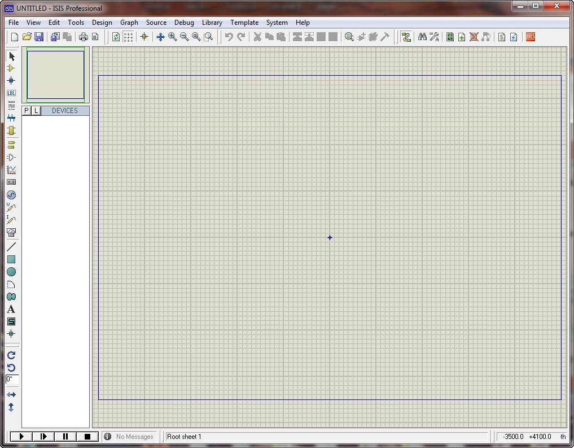Image resolution: width=574 pixels, height=448 pixels.
Task: Select the Terminals Mode tool
Action: pyautogui.click(x=11, y=145)
